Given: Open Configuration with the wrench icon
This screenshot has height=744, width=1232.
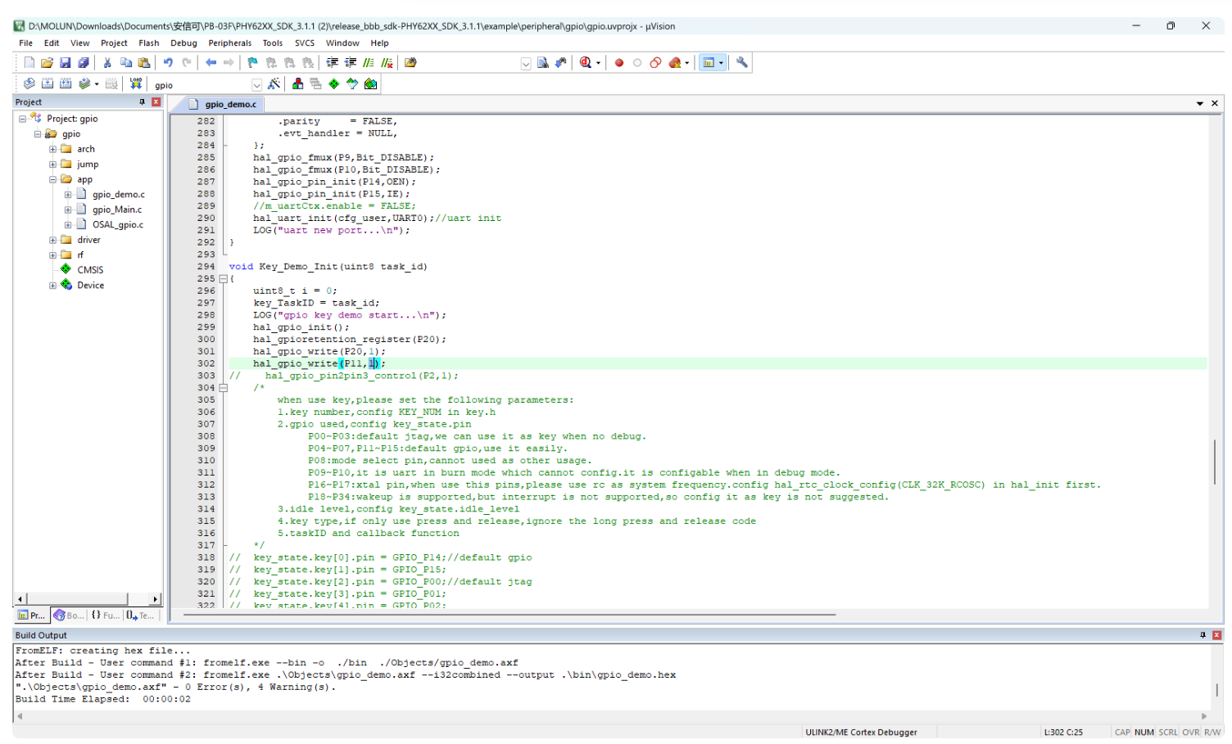Looking at the screenshot, I should click(742, 62).
